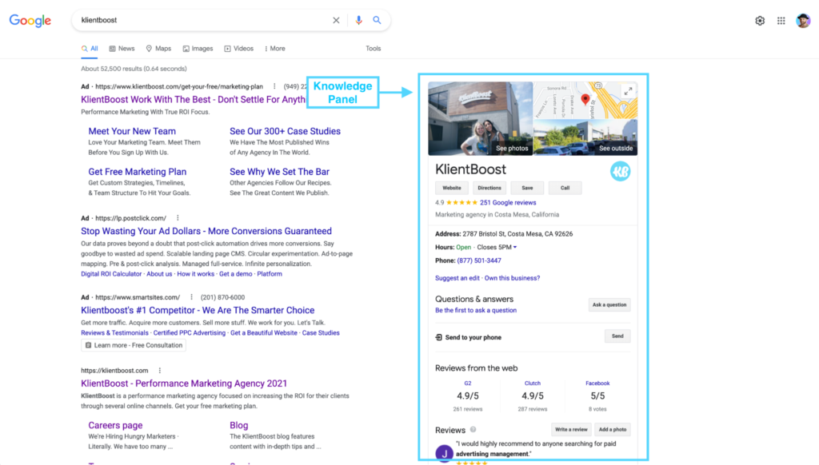Open the Google apps grid
Screen dimensions: 819x465
point(781,21)
